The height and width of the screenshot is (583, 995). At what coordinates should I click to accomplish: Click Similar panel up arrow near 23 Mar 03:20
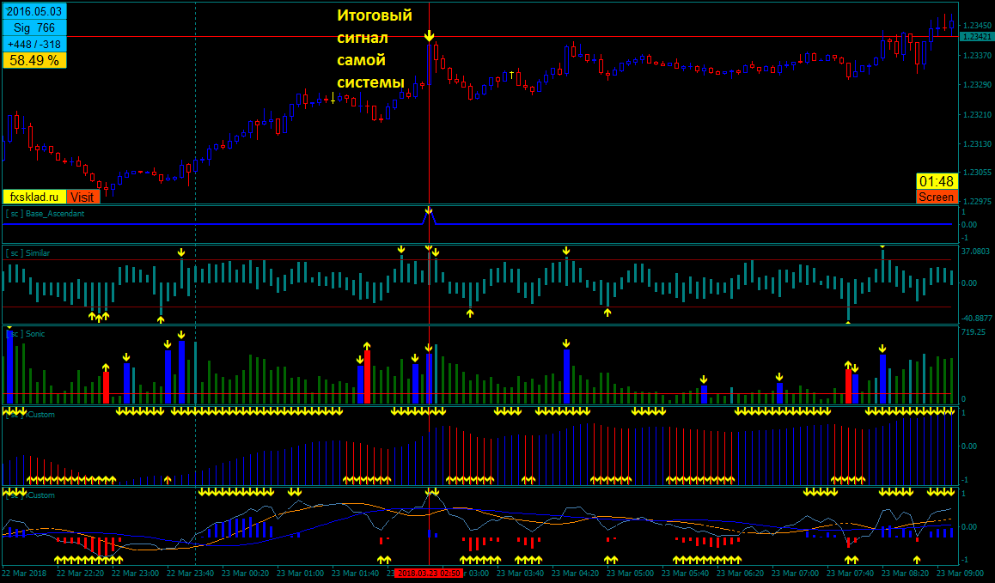point(470,313)
